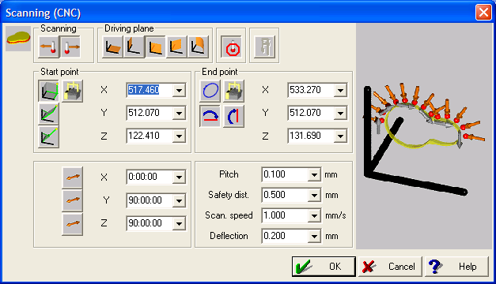Select the left-pointing scanning direction icon

coord(48,47)
